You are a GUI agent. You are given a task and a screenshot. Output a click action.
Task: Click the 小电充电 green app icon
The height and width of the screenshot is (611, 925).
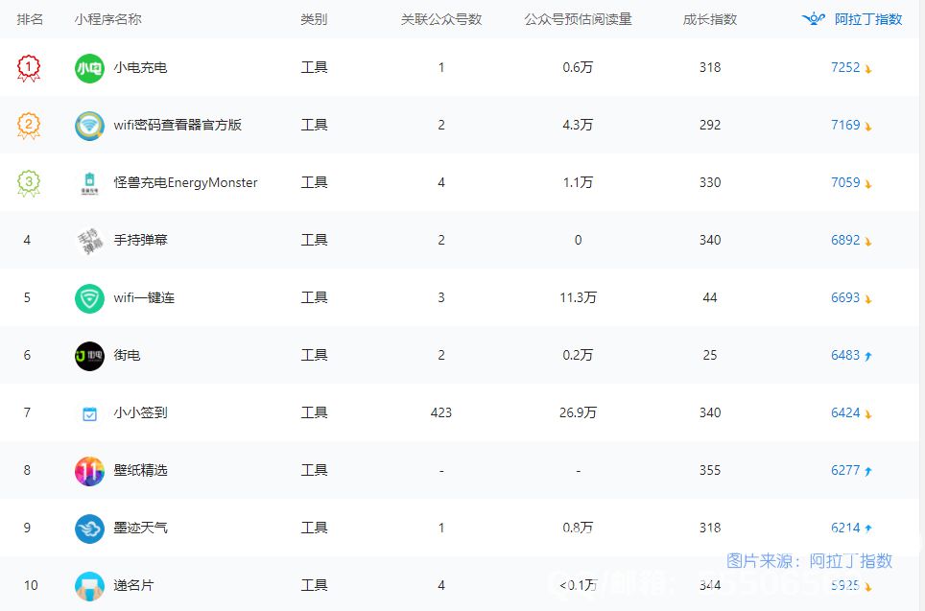[89, 68]
